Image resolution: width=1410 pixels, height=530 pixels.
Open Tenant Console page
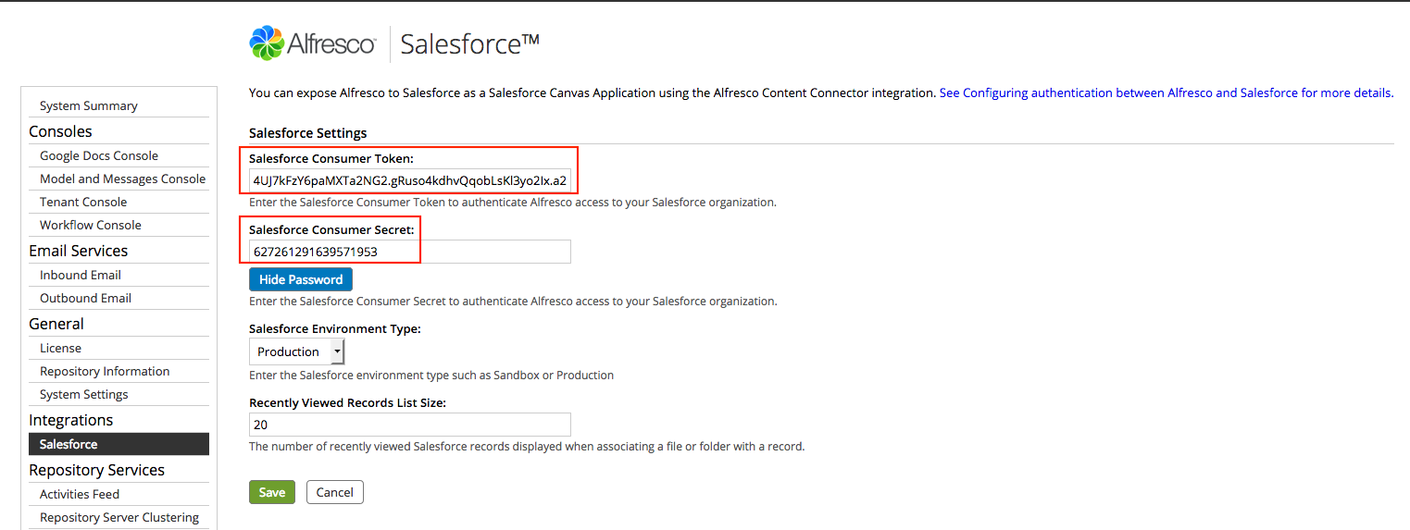[83, 202]
